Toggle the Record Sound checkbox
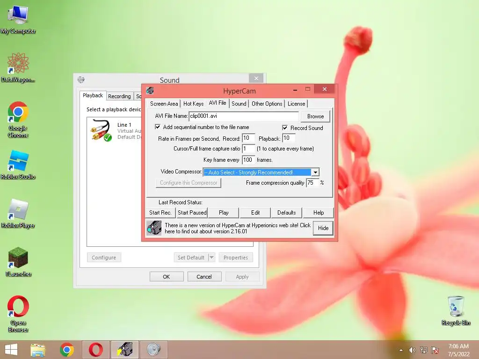Image resolution: width=479 pixels, height=359 pixels. [x=285, y=128]
